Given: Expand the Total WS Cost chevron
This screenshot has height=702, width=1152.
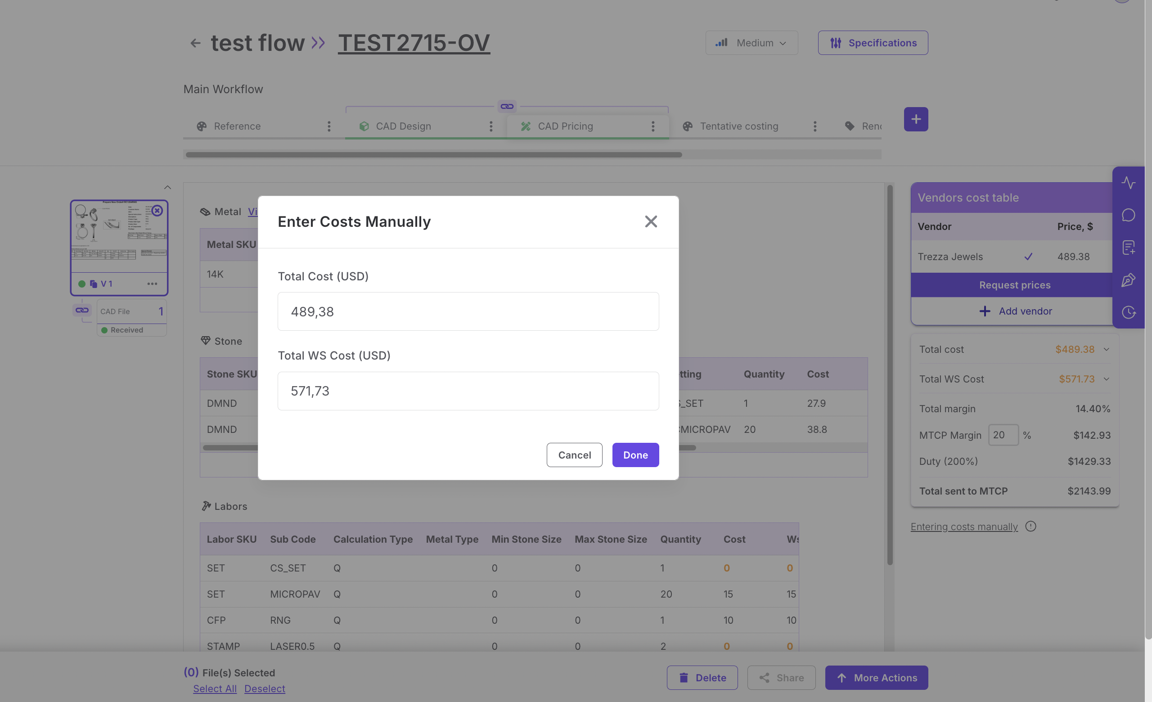Looking at the screenshot, I should [x=1106, y=379].
